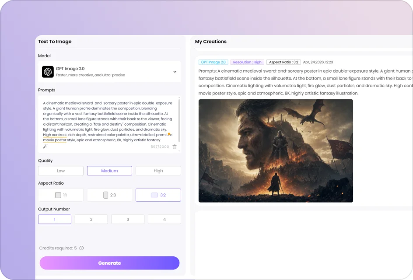Click the GPT Image 2.0 tag on creation

click(213, 62)
